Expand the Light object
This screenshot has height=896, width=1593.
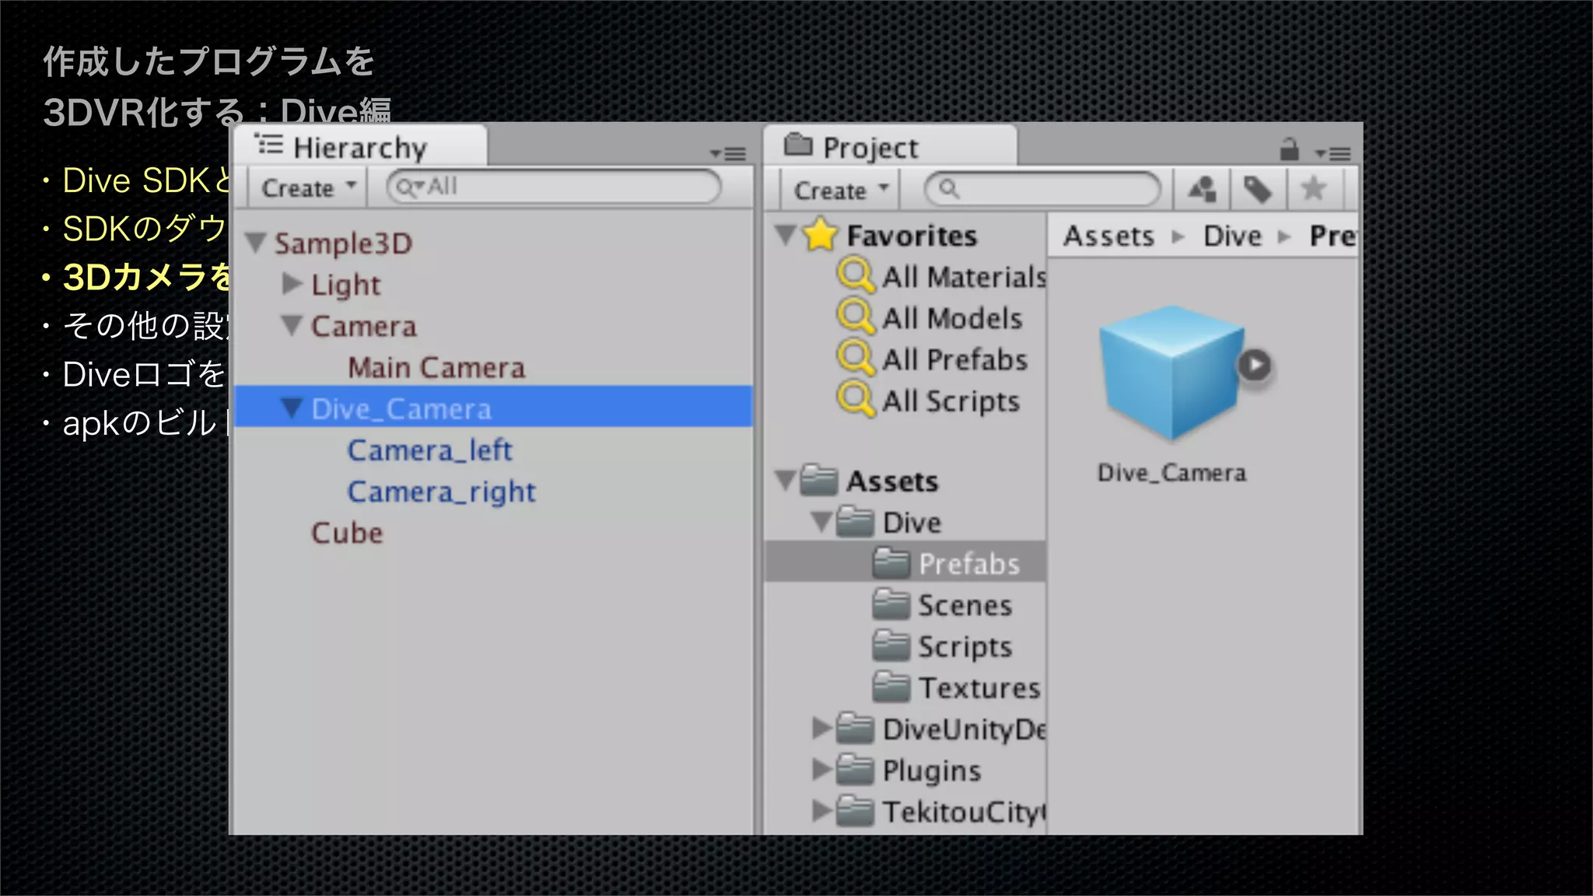click(x=292, y=284)
